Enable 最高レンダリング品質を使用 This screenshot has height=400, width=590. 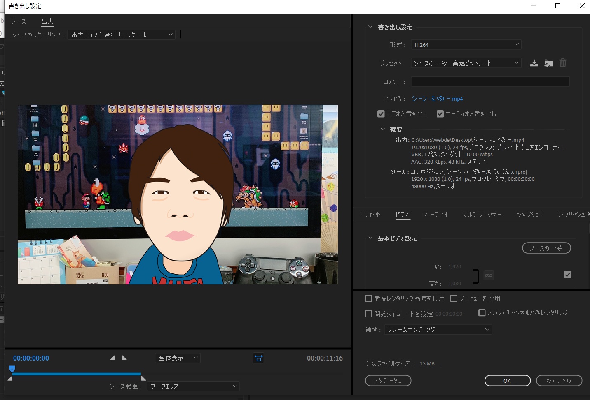click(x=369, y=298)
